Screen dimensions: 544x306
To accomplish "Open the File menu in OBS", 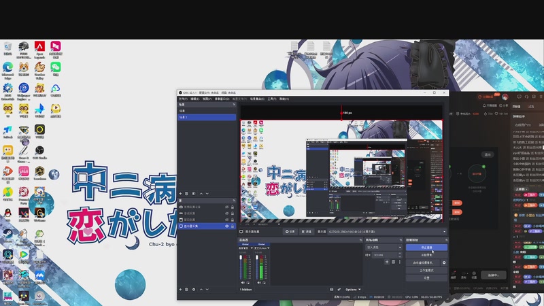I will point(183,99).
